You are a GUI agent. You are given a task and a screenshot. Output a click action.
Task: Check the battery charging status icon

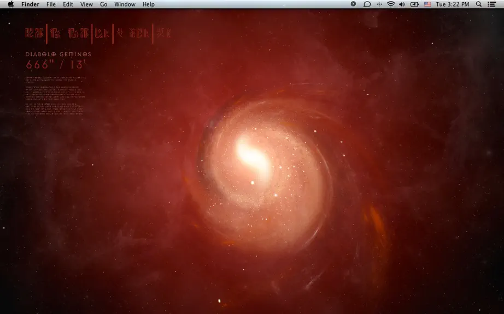click(415, 4)
